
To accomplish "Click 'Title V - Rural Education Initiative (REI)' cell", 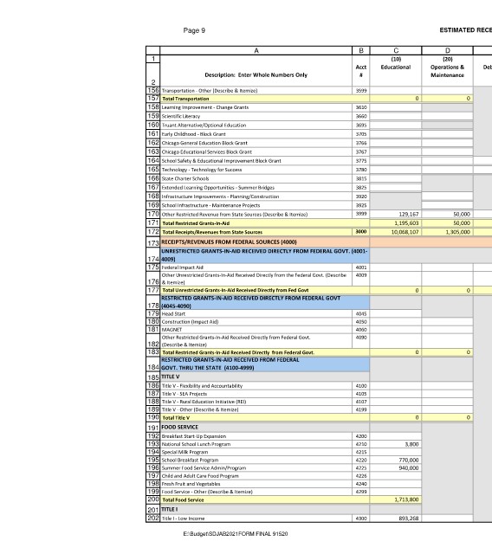I will click(x=256, y=402).
